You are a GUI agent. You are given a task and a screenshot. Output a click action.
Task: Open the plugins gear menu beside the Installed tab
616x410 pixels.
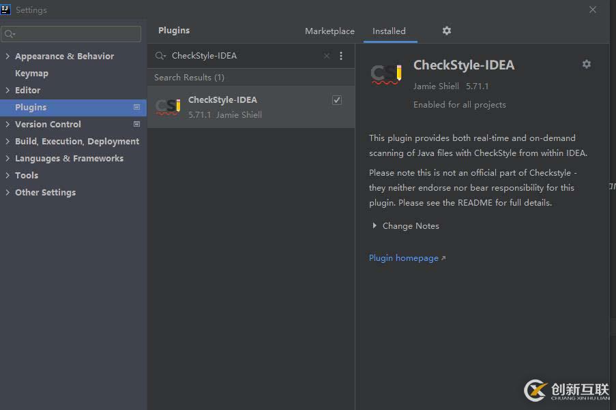[x=447, y=31]
